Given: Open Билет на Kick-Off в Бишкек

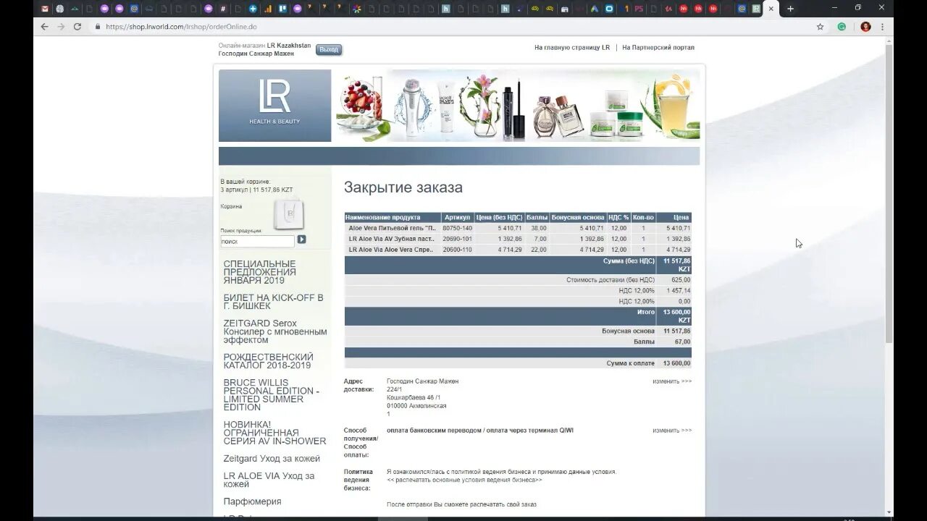Looking at the screenshot, I should coord(274,302).
